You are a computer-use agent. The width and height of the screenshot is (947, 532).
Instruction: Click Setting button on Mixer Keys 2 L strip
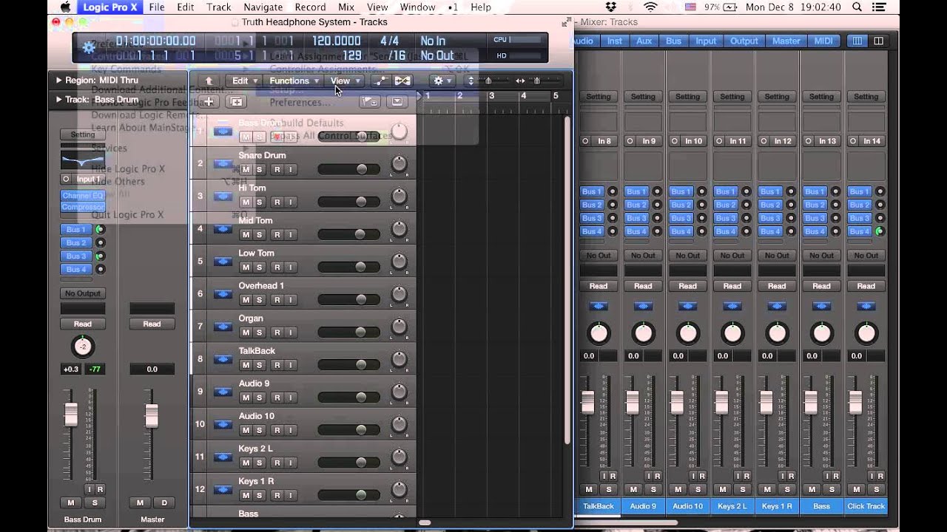pyautogui.click(x=732, y=97)
